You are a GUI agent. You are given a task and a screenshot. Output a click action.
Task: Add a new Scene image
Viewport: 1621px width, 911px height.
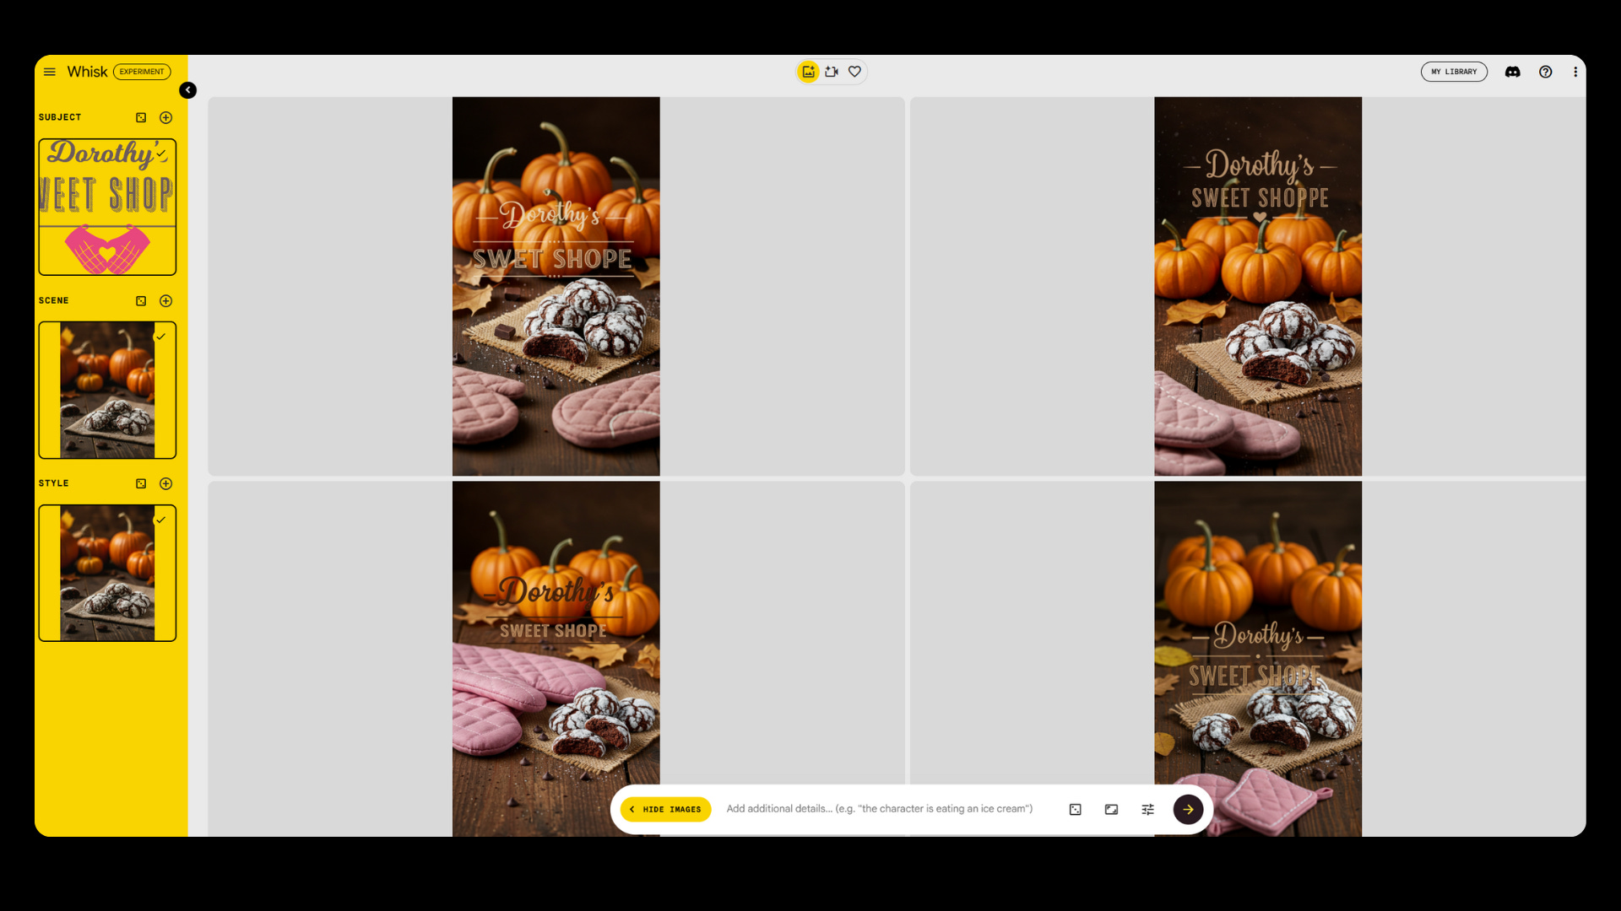pos(165,300)
